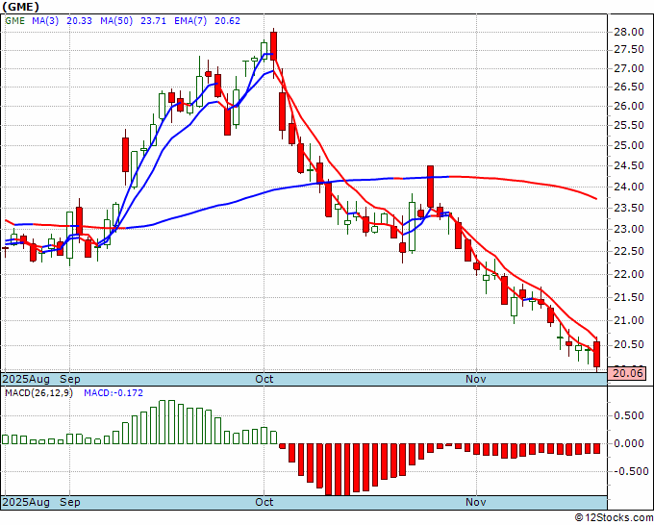Click the MA(50) indicator label
Image resolution: width=654 pixels, height=525 pixels.
pyautogui.click(x=116, y=20)
